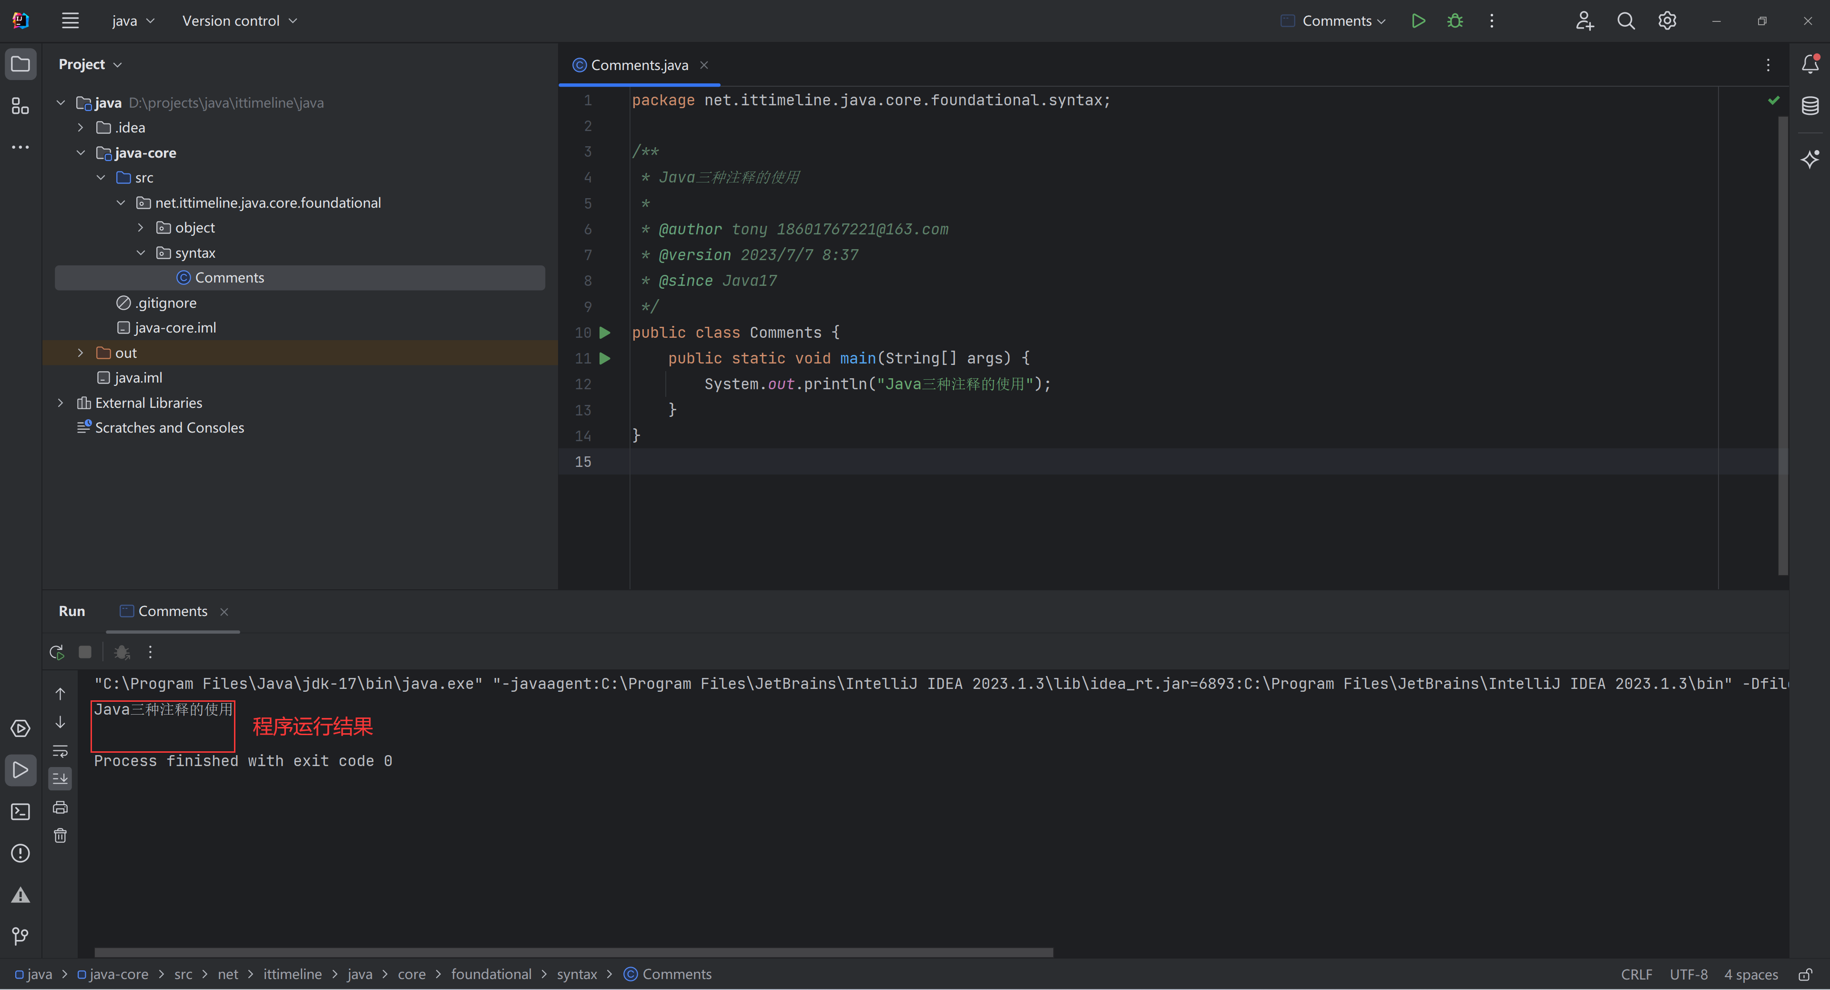Viewport: 1830px width, 990px height.
Task: Click foundational in the breadcrumb bar
Action: click(491, 974)
